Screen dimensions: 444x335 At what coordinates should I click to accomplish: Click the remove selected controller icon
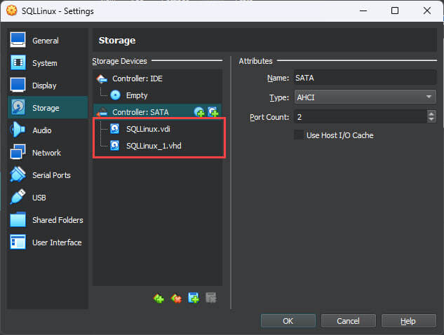(177, 299)
